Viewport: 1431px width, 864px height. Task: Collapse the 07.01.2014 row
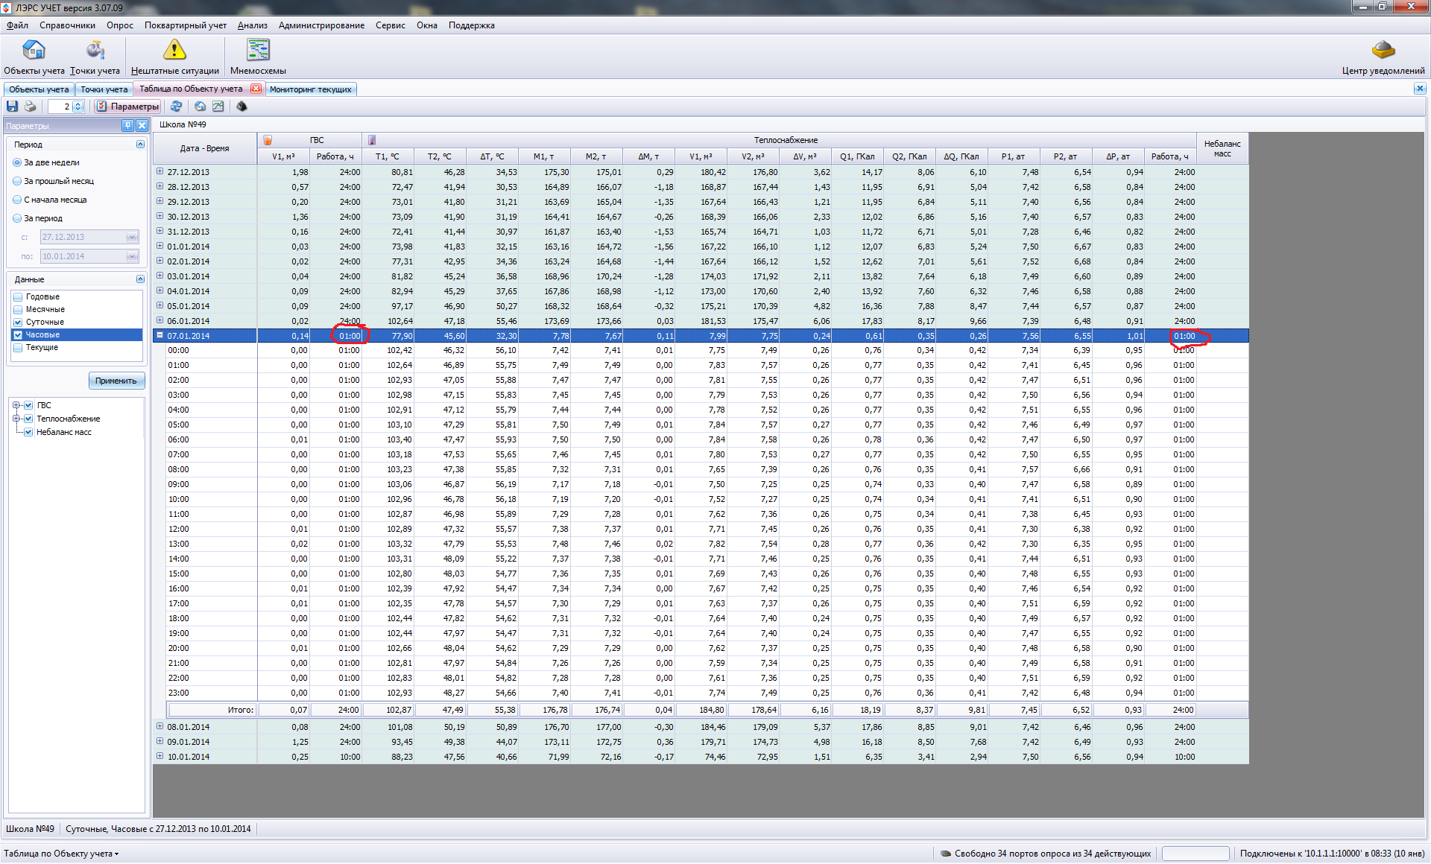click(159, 335)
